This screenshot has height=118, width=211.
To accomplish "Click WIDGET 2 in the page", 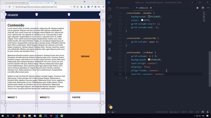I will (x=45, y=97).
